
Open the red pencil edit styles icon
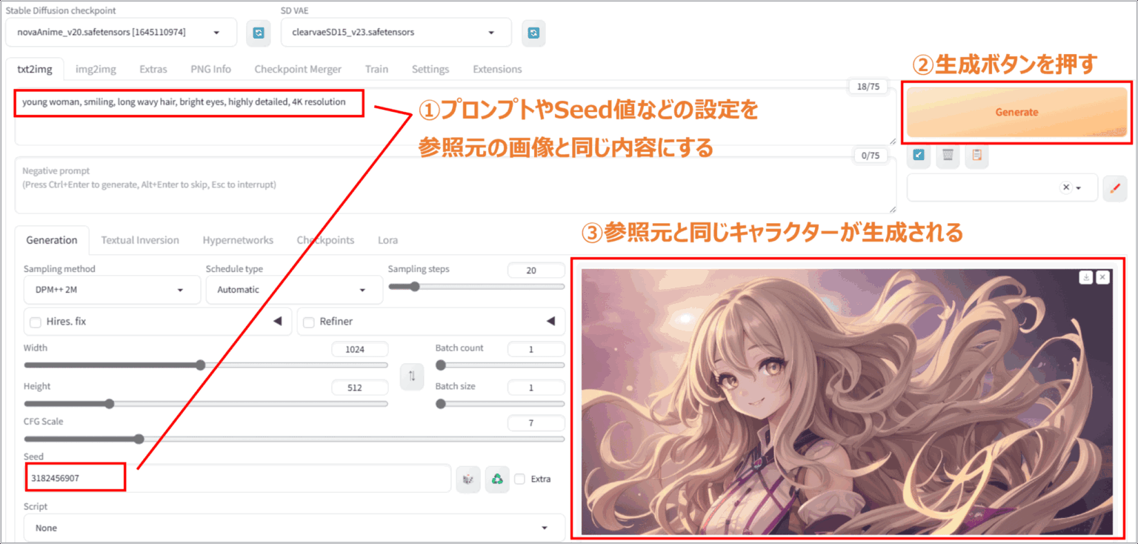pyautogui.click(x=1114, y=188)
